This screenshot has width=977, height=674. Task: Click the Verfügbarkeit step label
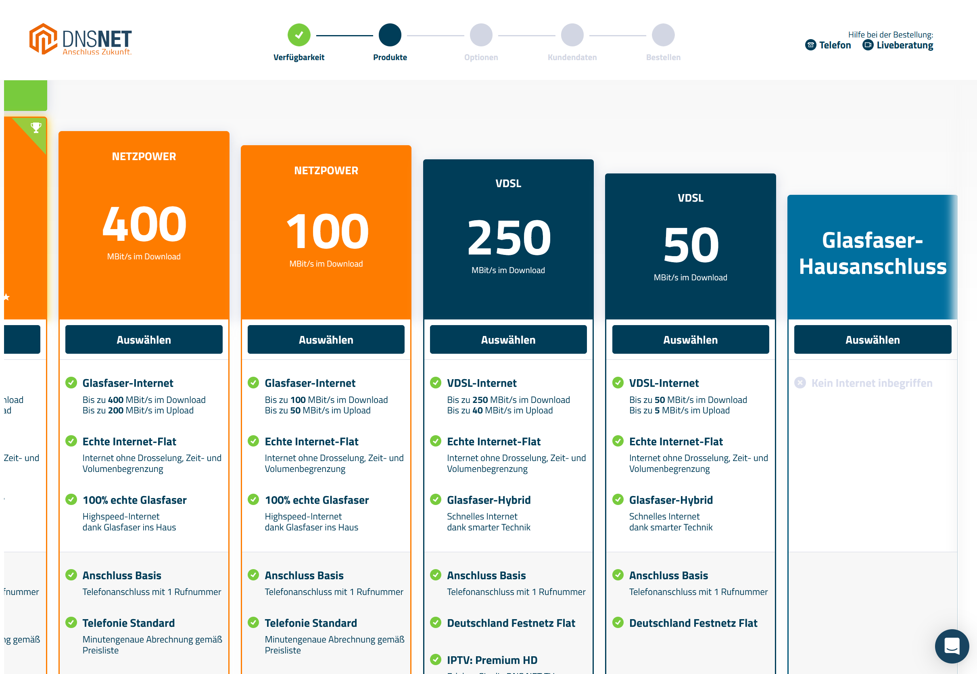coord(299,57)
